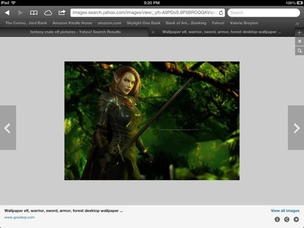Go to previous image arrow
Image resolution: width=304 pixels, height=228 pixels.
point(8,128)
